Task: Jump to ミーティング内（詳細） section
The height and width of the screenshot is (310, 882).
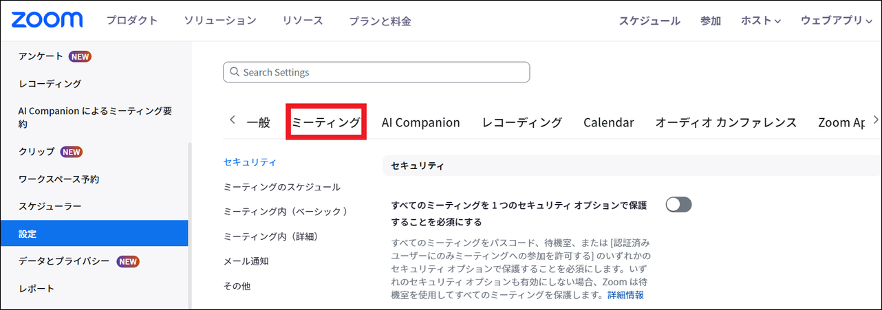Action: pos(270,236)
